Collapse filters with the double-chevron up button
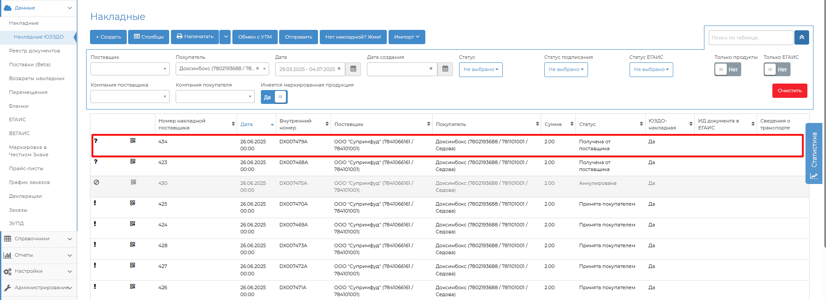Viewport: 826px width, 300px height. (x=801, y=38)
